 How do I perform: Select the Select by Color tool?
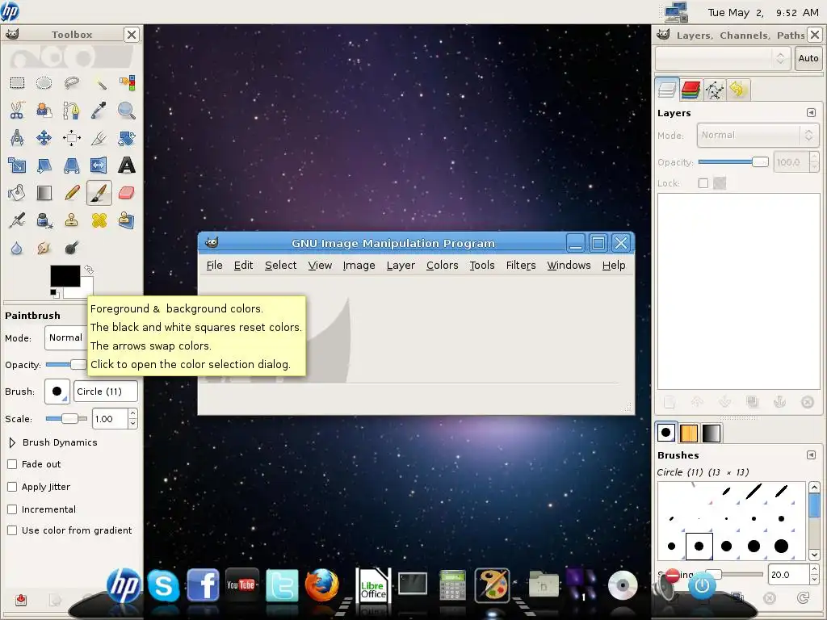click(127, 83)
